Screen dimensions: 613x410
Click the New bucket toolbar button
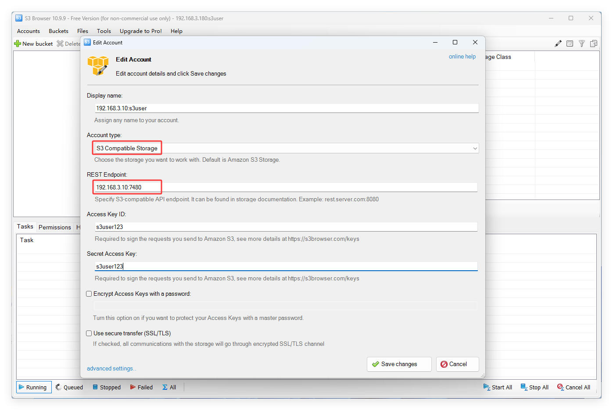pos(33,44)
